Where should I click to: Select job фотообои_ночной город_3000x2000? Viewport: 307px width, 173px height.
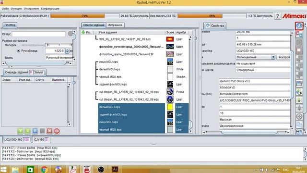[x=131, y=47]
